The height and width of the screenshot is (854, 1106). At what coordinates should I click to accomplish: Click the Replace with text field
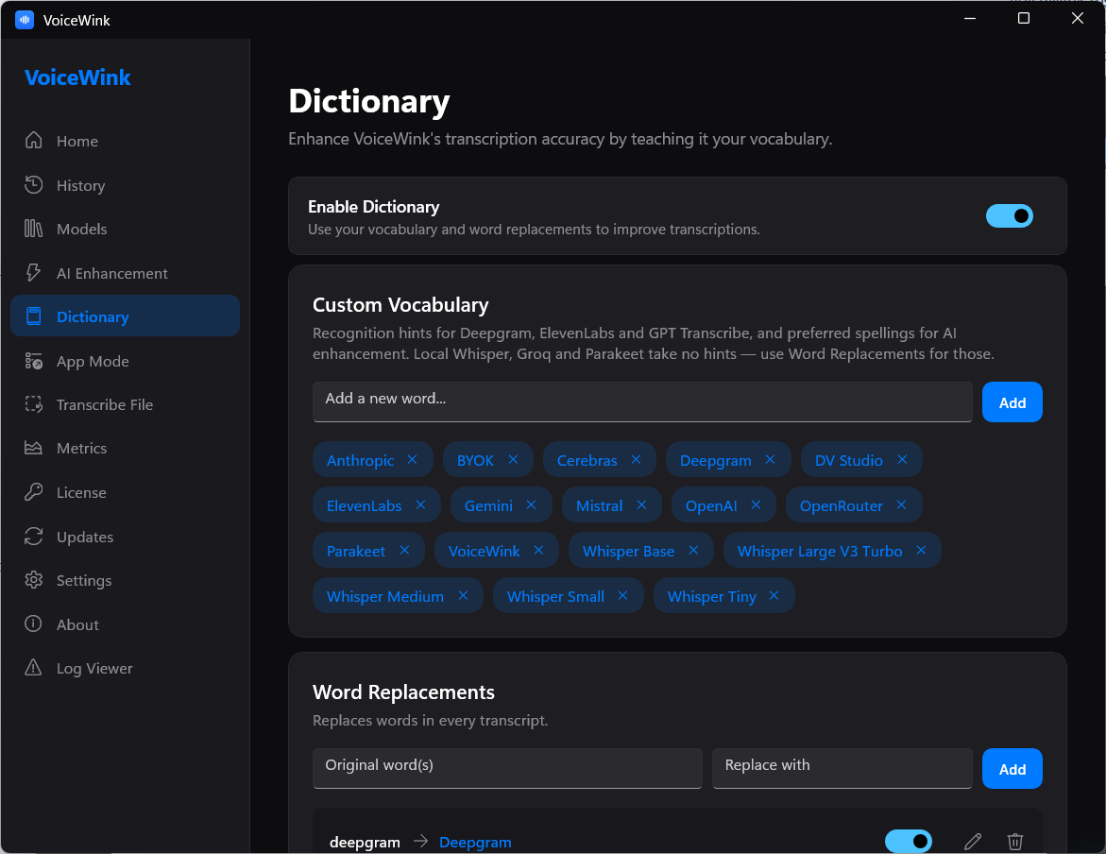coord(842,768)
